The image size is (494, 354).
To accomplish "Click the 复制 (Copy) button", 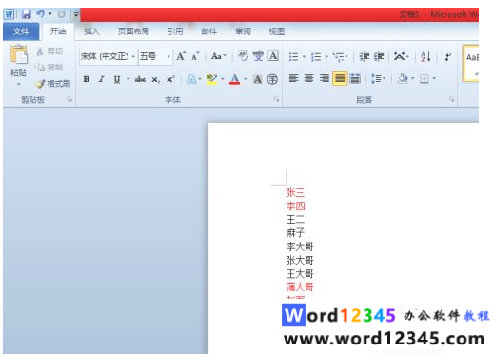I will [49, 67].
